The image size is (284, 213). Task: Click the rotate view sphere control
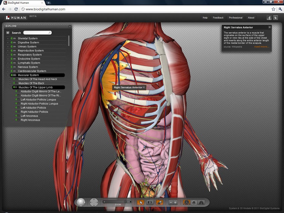pos(81,202)
